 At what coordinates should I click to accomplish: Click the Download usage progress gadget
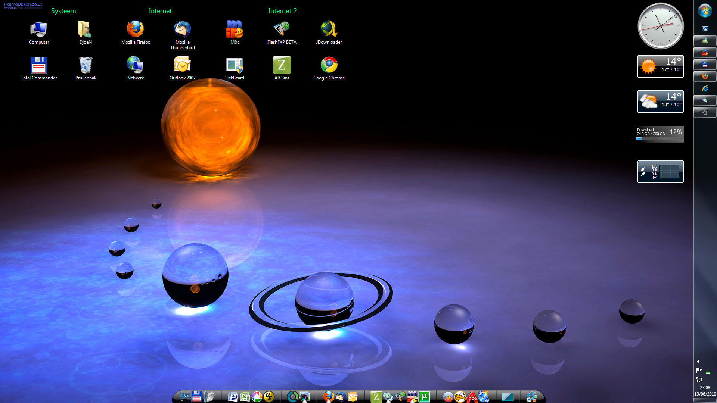pos(660,134)
